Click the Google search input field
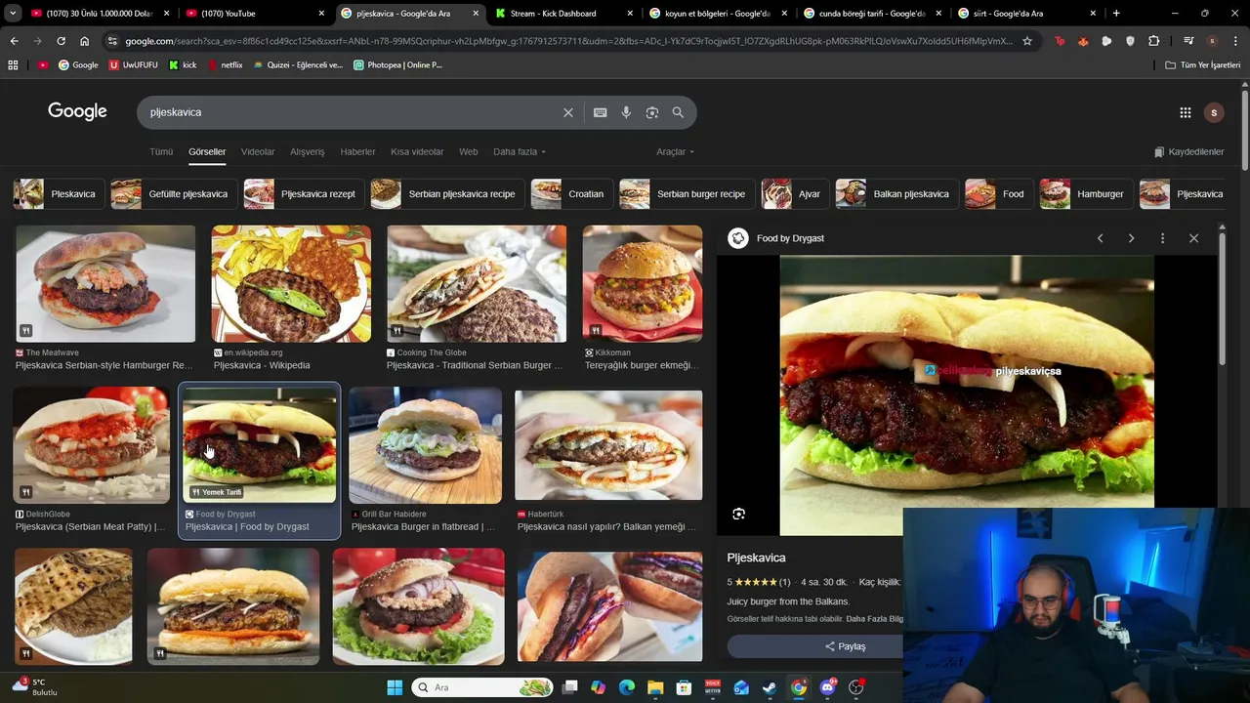This screenshot has width=1250, height=703. click(352, 112)
